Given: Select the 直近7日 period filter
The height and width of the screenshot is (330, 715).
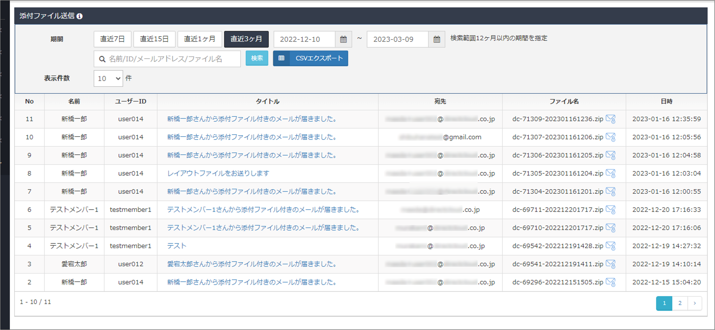Looking at the screenshot, I should click(112, 39).
